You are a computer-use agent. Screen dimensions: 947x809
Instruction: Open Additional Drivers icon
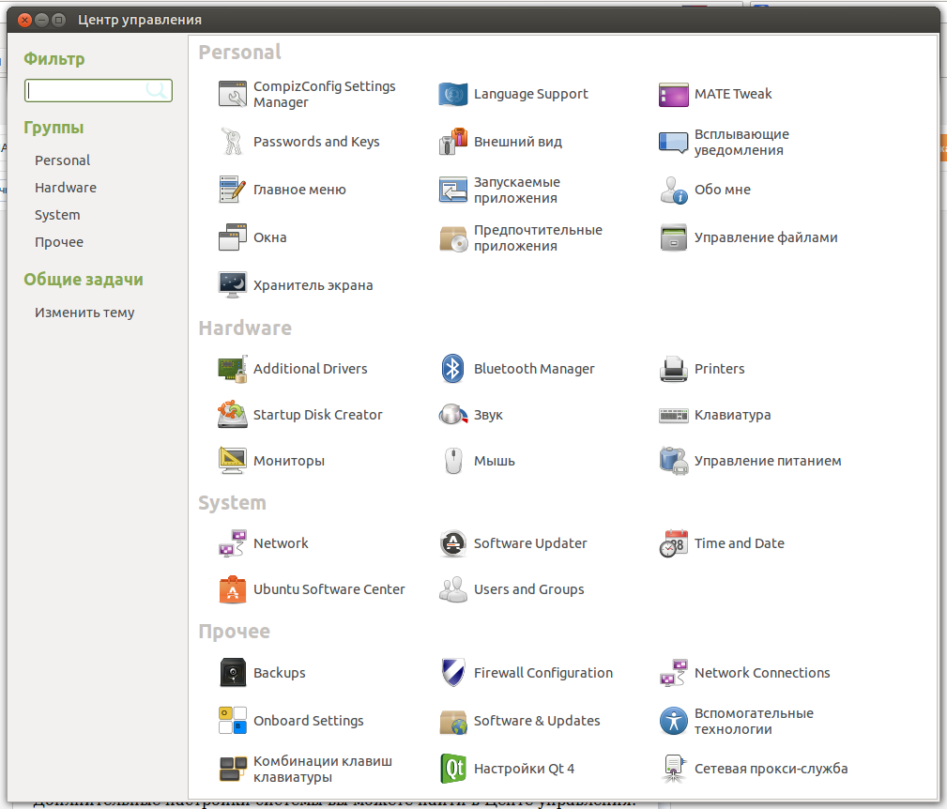(233, 368)
